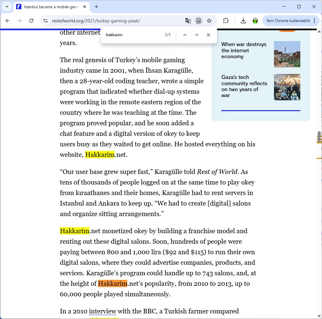The image size is (322, 319).
Task: Open 'When war destroys the internet economy' article
Action: [x=244, y=50]
